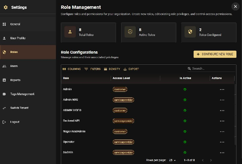The height and width of the screenshot is (164, 242).
Task: Open the Rows per page dropdown
Action: [x=172, y=160]
